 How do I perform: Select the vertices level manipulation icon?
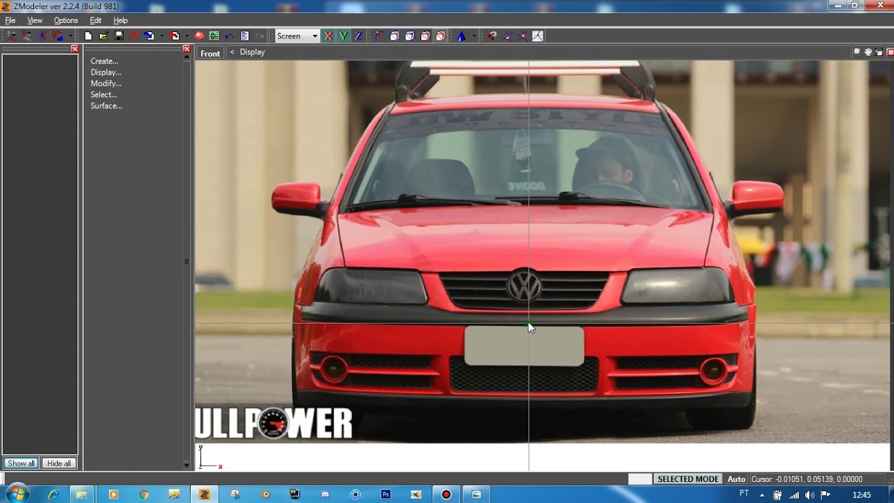[x=379, y=36]
